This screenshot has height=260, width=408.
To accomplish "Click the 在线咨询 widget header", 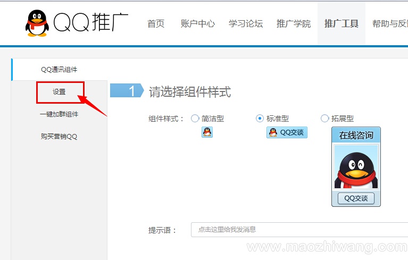I will click(x=356, y=135).
